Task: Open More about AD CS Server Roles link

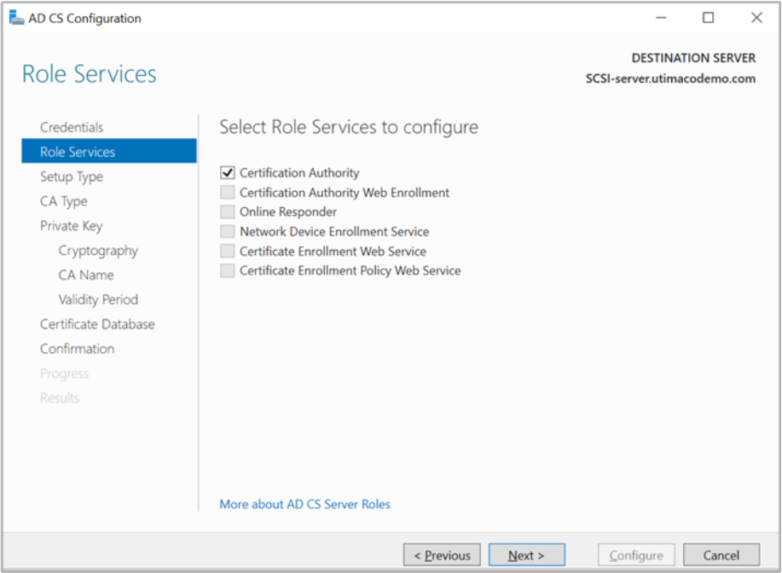Action: pyautogui.click(x=304, y=504)
